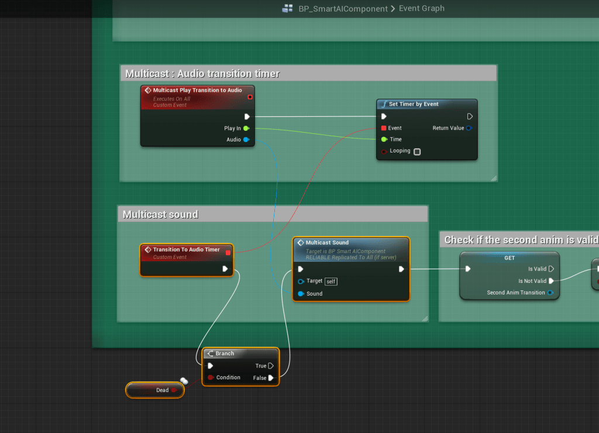Click exec output pin of Multicast Play Transition to Audio

(247, 116)
